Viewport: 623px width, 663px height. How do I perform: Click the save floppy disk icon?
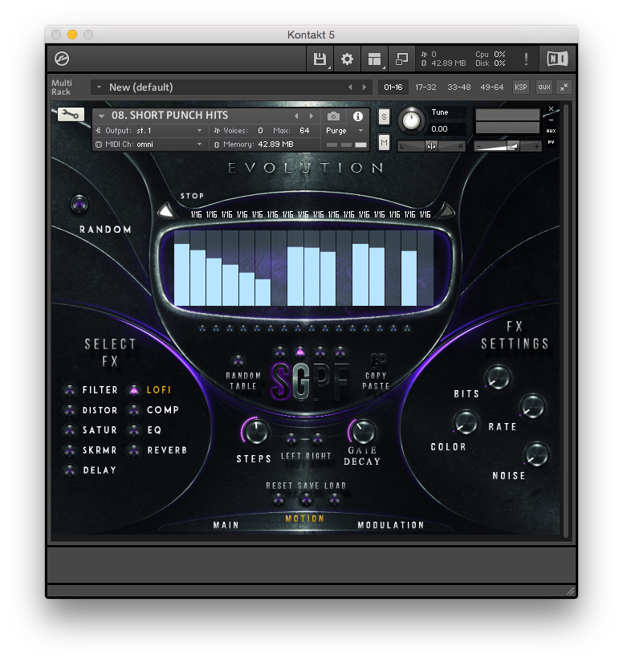tap(320, 59)
